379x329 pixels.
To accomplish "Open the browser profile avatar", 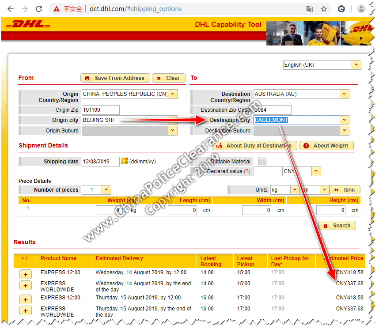I will click(361, 9).
